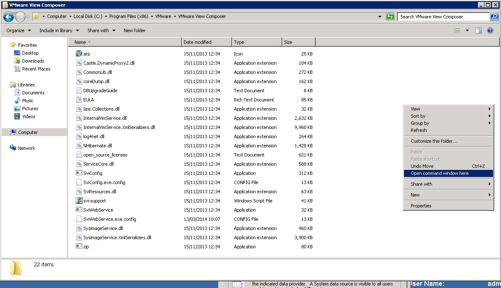Select the SysimageService.dll file name
The width and height of the screenshot is (501, 288).
103,228
